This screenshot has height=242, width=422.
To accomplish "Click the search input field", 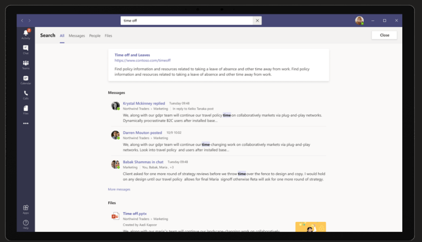I will (187, 21).
